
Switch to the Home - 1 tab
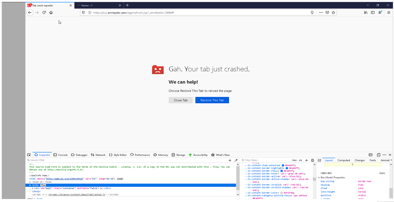[x=99, y=5]
